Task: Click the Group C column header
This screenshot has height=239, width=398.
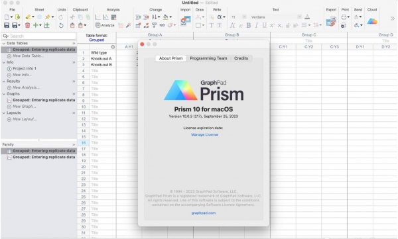Action: 308,35
